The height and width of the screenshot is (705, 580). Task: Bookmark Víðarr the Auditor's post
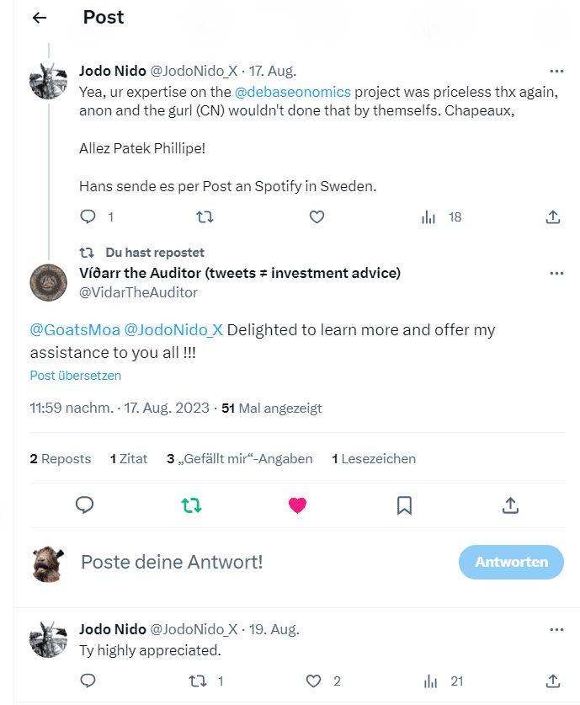coord(404,505)
